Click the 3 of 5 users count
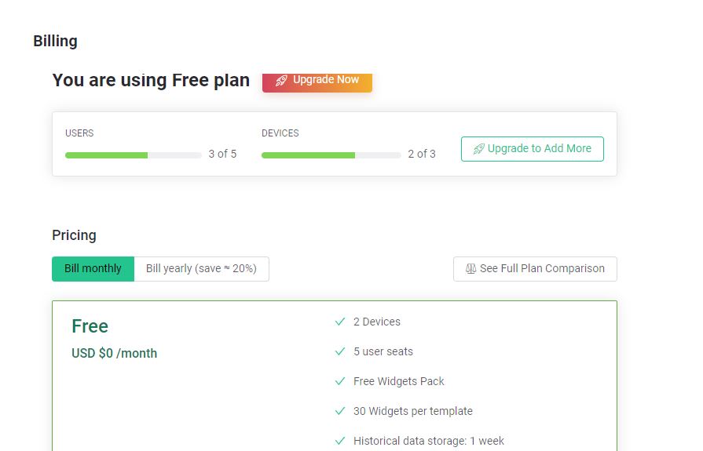Viewport: 703px width, 451px height. [222, 154]
